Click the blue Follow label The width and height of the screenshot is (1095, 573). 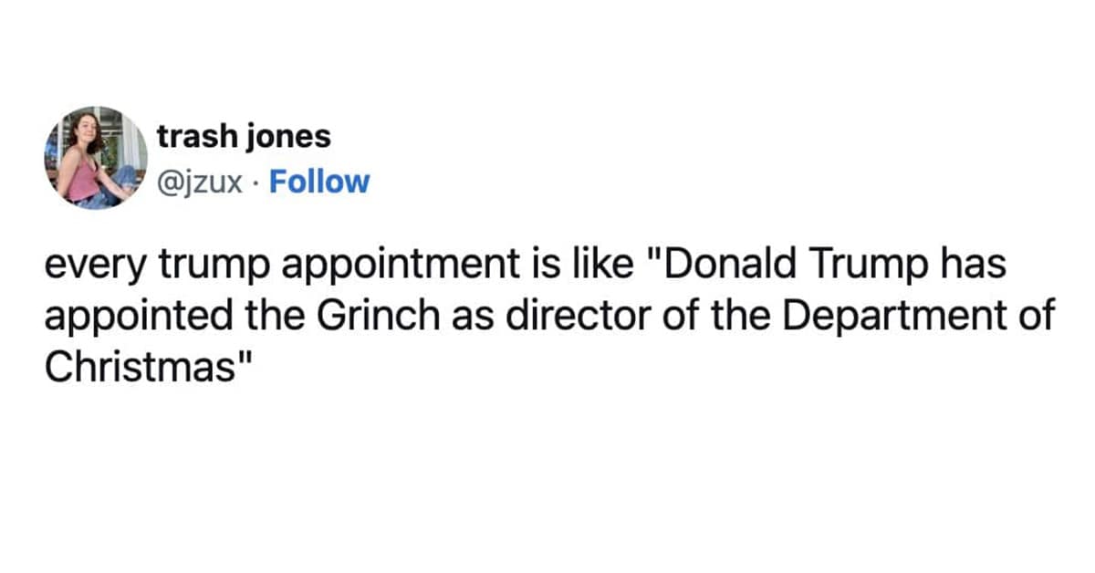(318, 182)
